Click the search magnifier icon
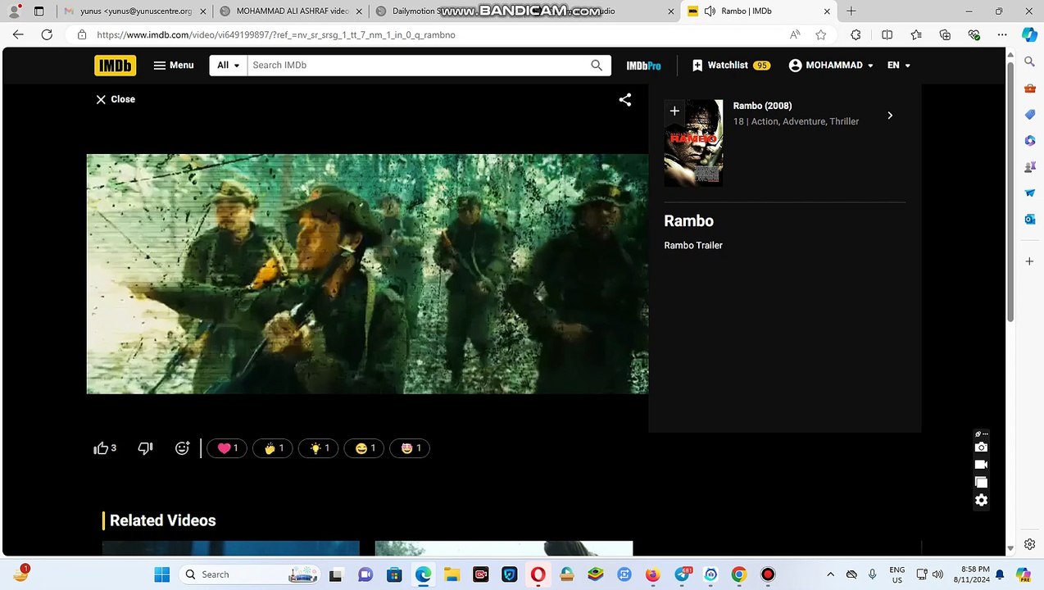The image size is (1044, 590). pos(597,66)
